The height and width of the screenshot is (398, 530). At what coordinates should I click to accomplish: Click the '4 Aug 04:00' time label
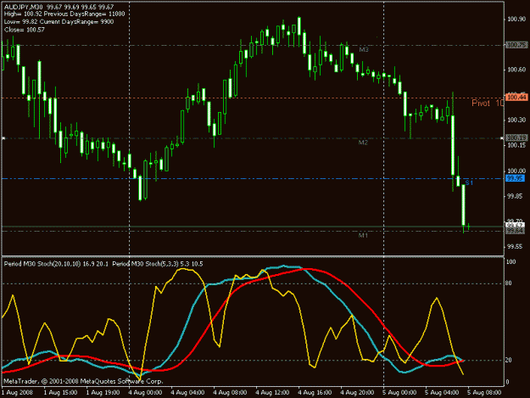(187, 393)
